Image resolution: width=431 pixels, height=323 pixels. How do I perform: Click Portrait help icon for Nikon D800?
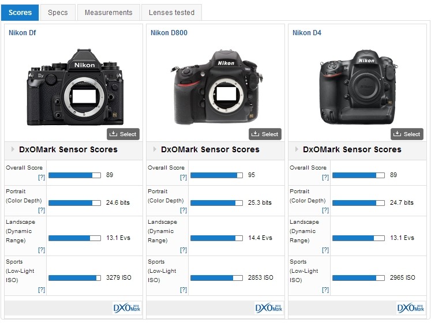(183, 211)
